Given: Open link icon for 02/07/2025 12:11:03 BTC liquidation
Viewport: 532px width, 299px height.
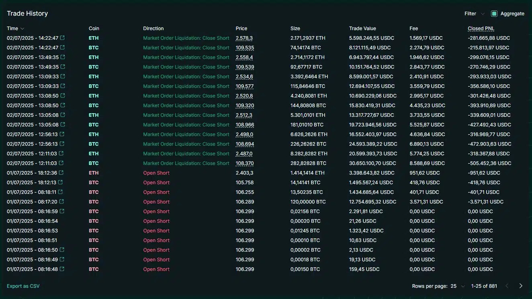Looking at the screenshot, I should point(61,163).
